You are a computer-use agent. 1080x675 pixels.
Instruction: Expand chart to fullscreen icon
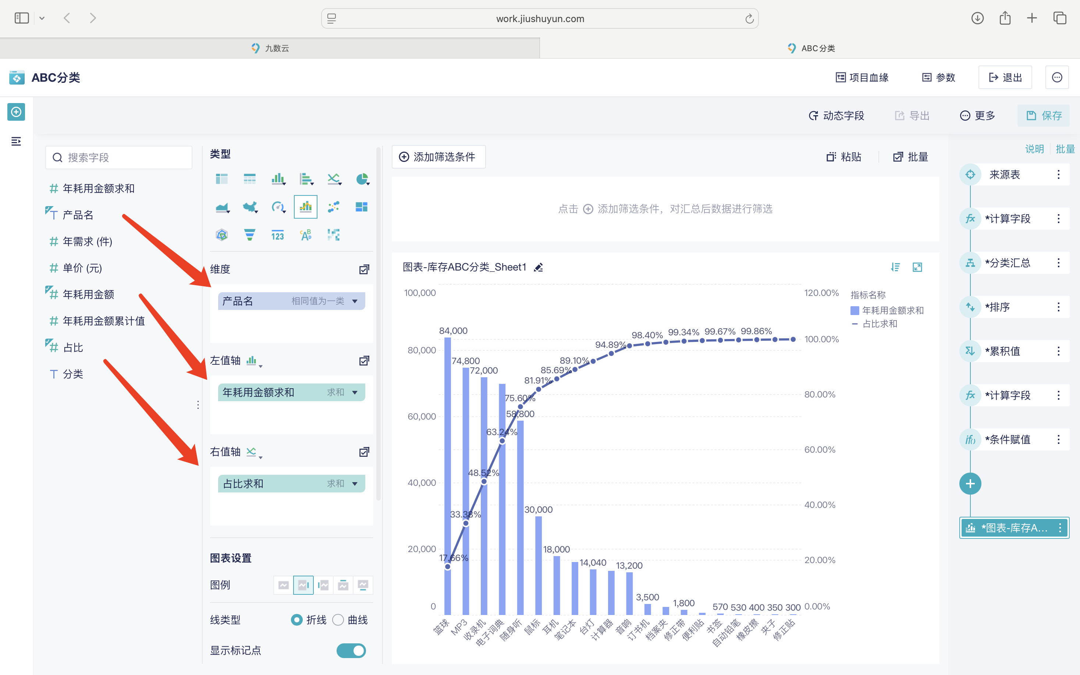(917, 267)
